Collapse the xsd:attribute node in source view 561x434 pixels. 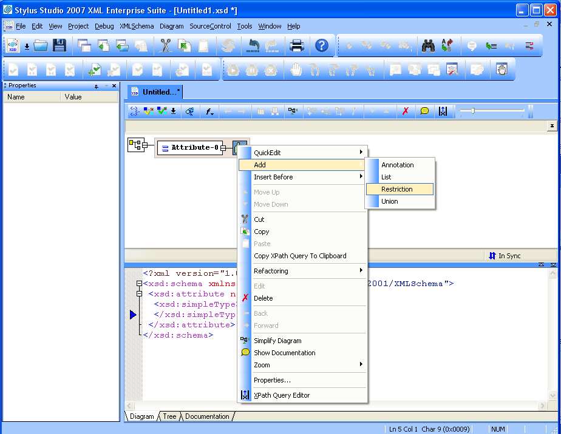coord(139,294)
